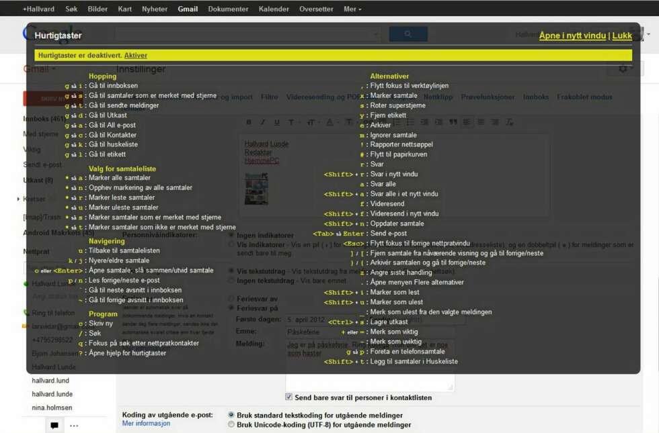Open Nyheter from the top navigation
This screenshot has width=659, height=433.
pos(155,9)
